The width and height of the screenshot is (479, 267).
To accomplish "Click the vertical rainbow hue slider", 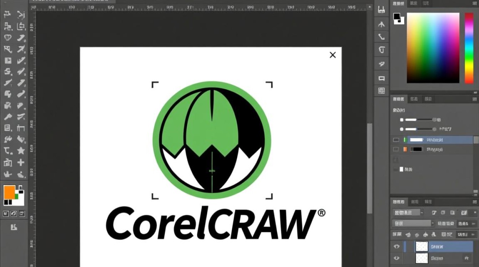I will click(469, 48).
